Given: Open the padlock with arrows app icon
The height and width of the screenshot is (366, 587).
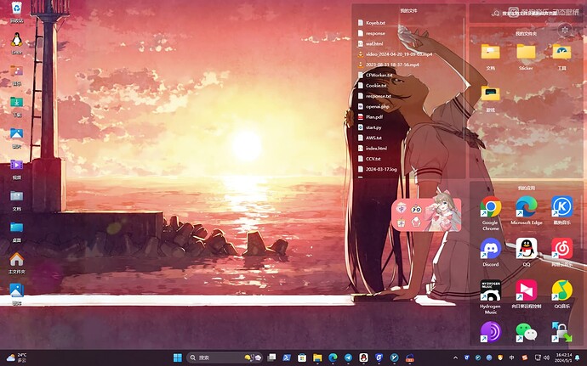Looking at the screenshot, I should click(x=562, y=332).
